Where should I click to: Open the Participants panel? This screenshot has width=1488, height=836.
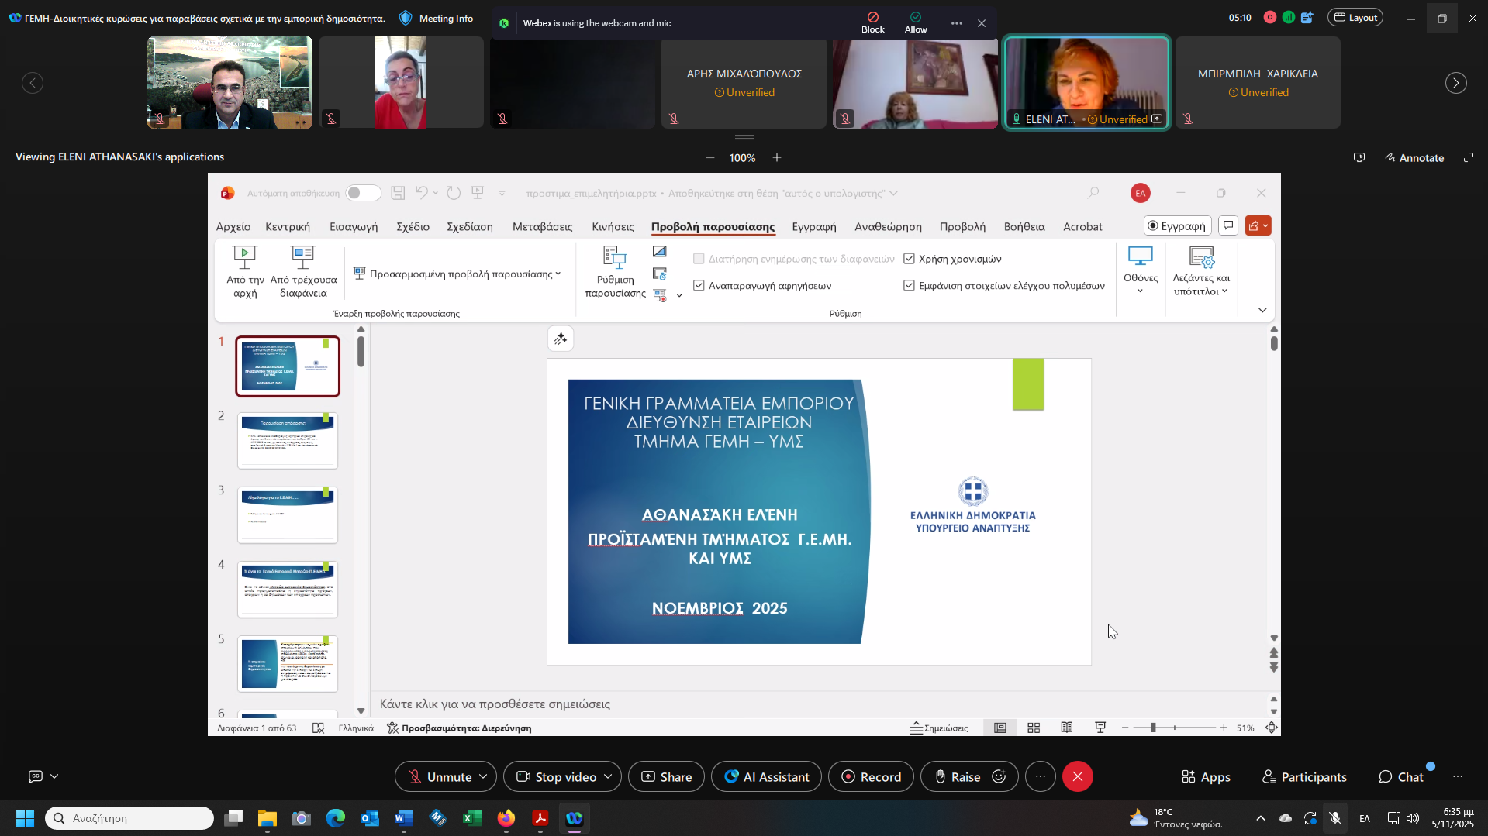pos(1304,776)
